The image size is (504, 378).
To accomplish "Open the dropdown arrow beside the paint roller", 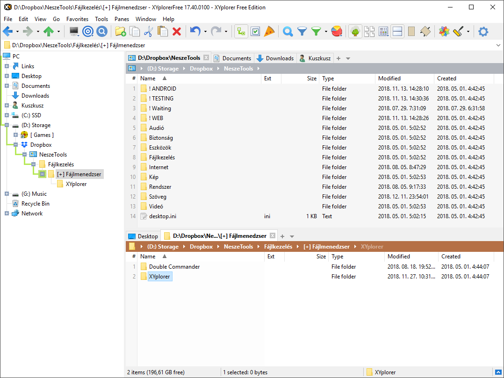I will (x=468, y=31).
